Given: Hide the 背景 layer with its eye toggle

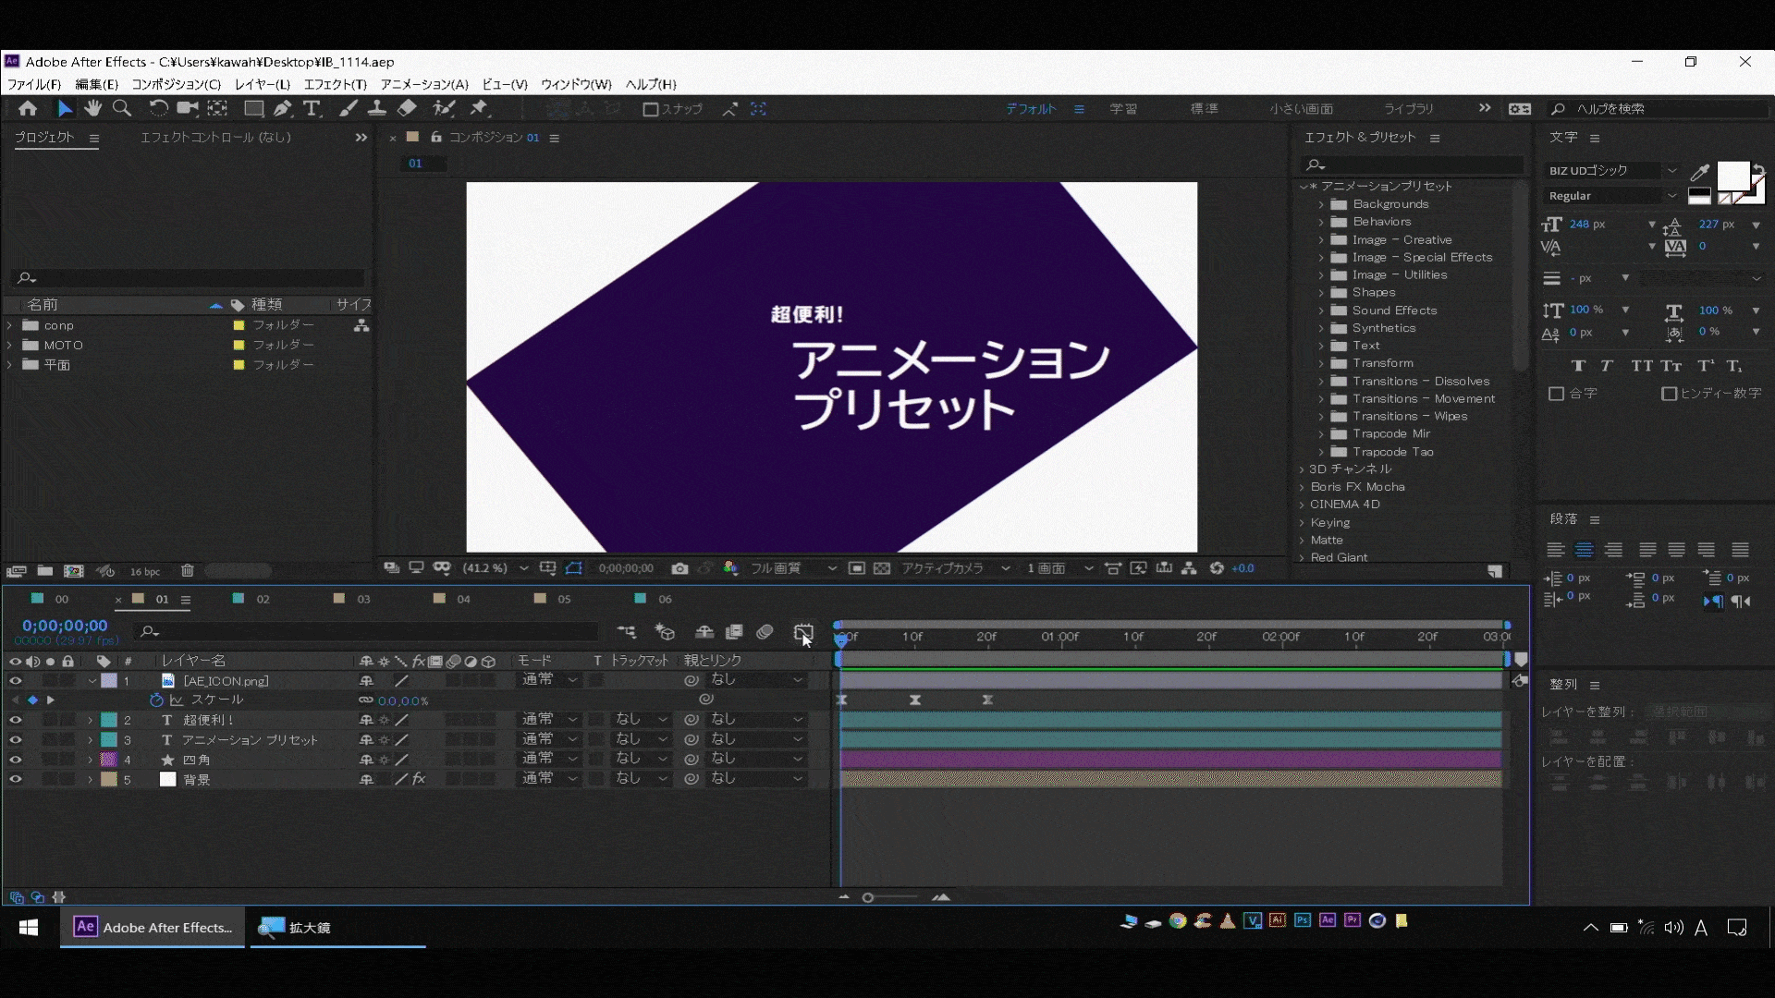Looking at the screenshot, I should pos(15,779).
